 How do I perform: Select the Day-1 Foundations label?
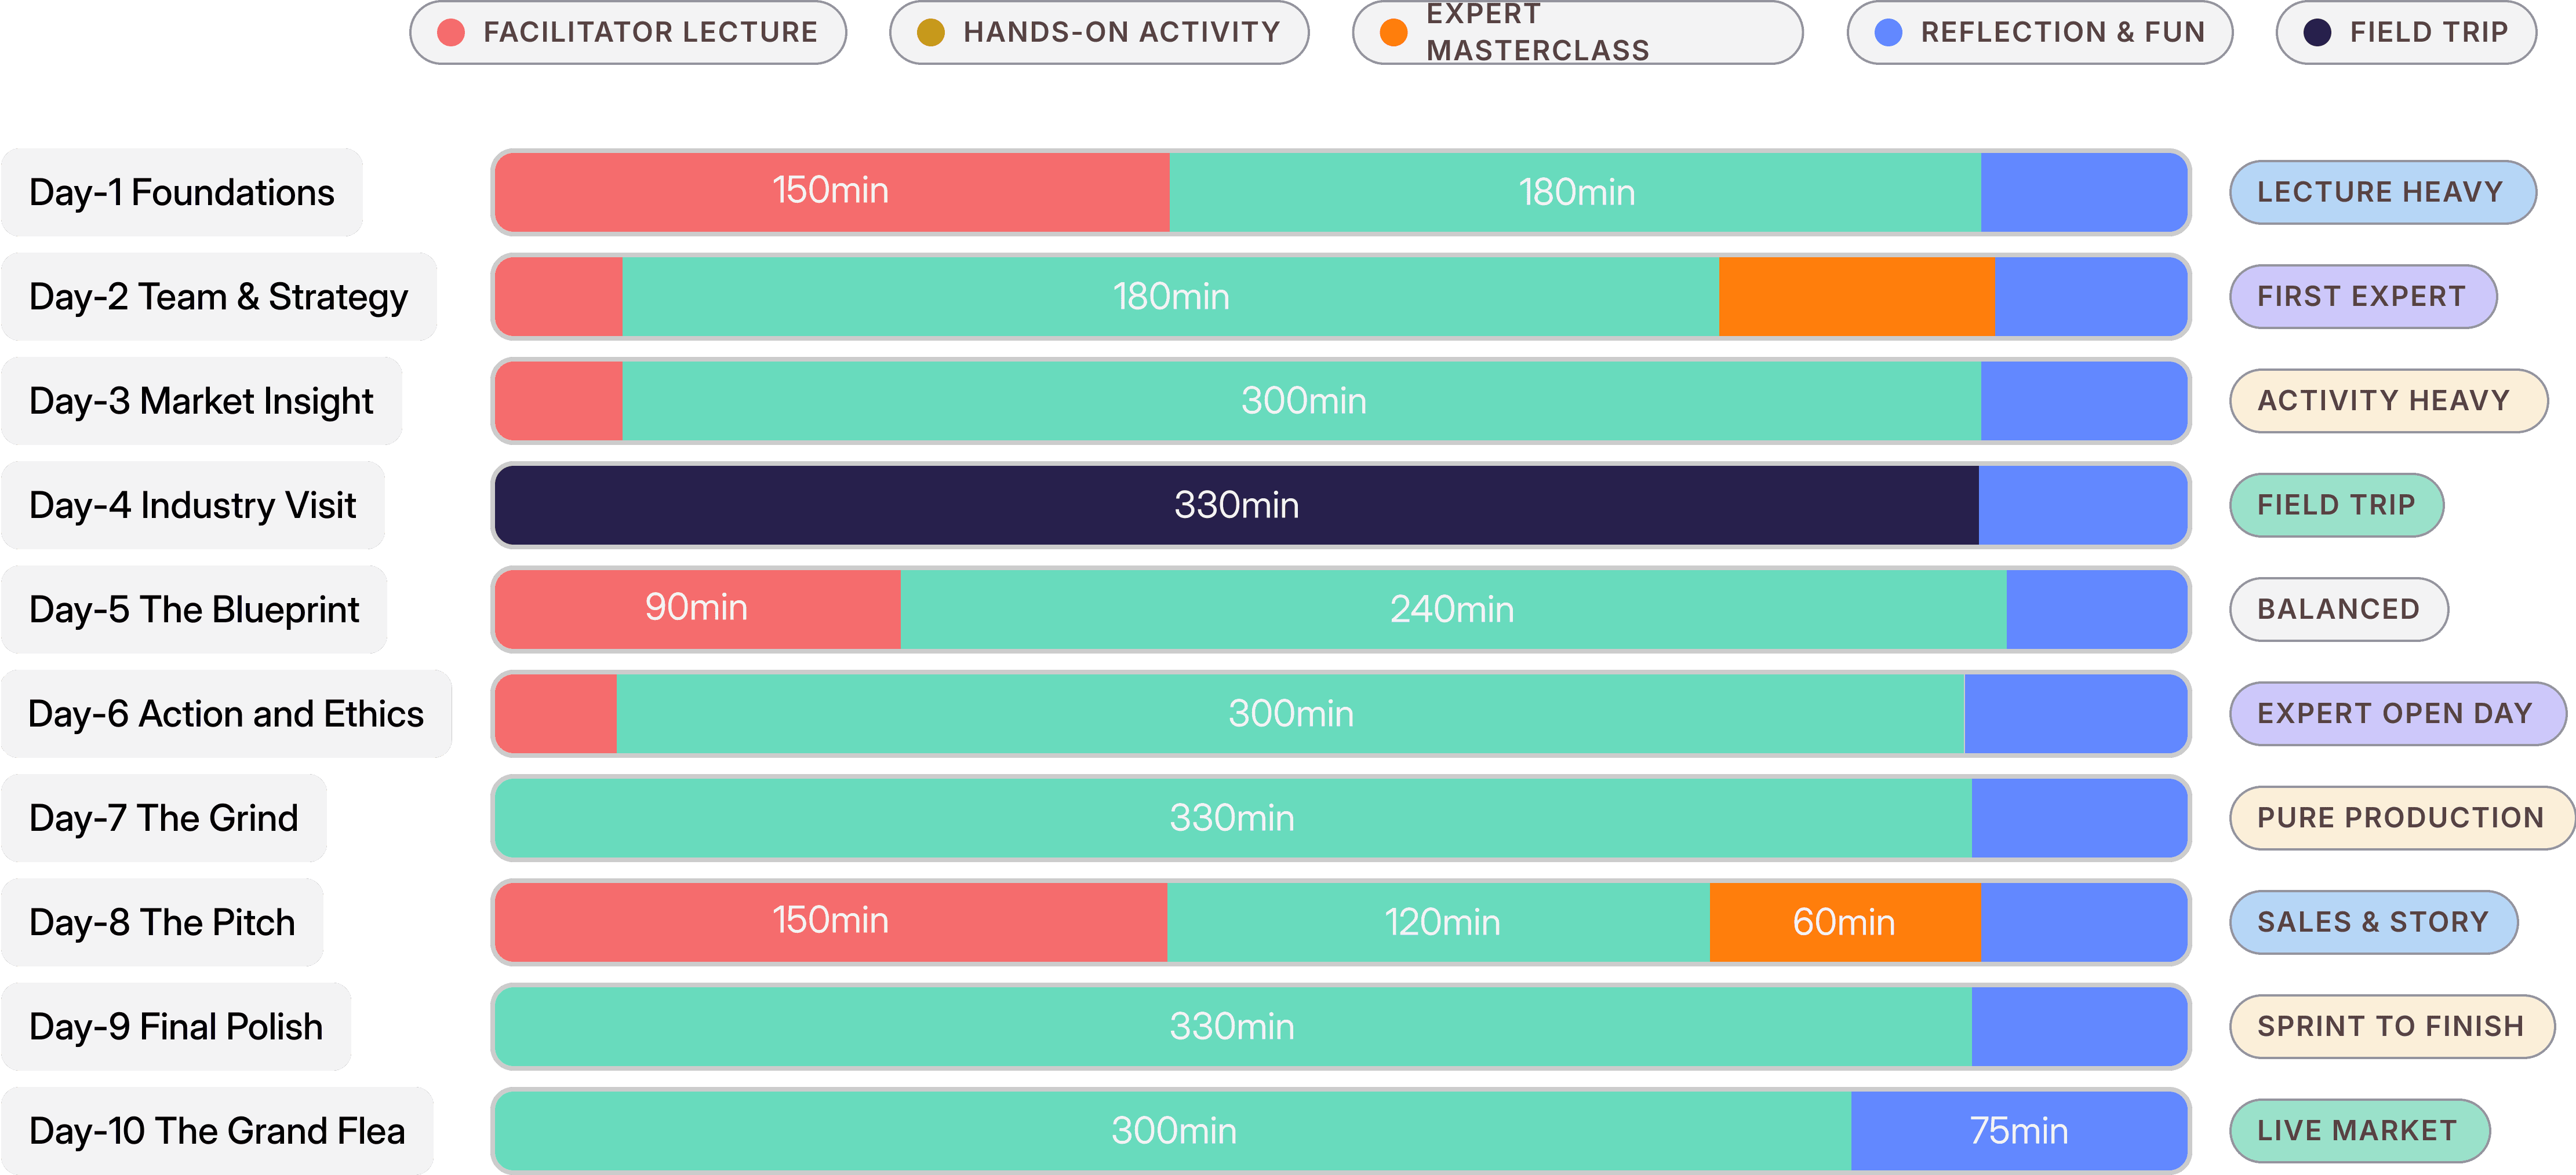click(x=182, y=193)
